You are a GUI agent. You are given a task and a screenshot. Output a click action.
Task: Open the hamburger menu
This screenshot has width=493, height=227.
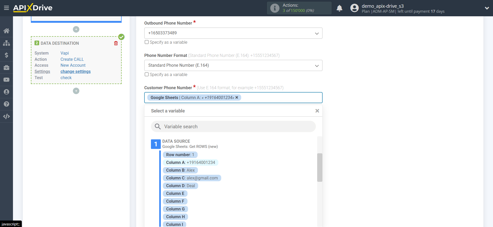tap(6, 8)
